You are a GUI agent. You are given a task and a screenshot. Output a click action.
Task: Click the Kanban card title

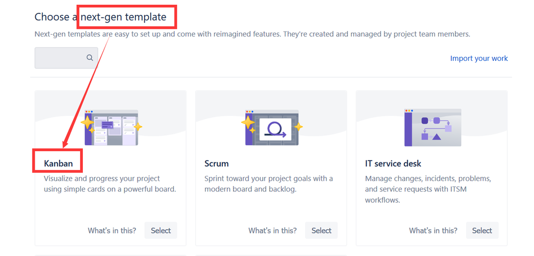(x=58, y=164)
